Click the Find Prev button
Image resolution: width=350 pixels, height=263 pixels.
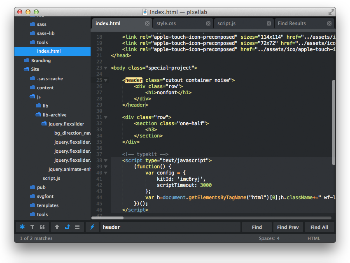(x=288, y=227)
